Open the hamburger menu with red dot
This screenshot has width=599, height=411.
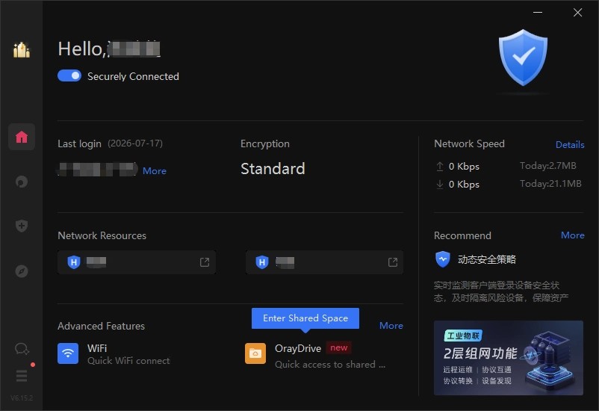coord(22,376)
